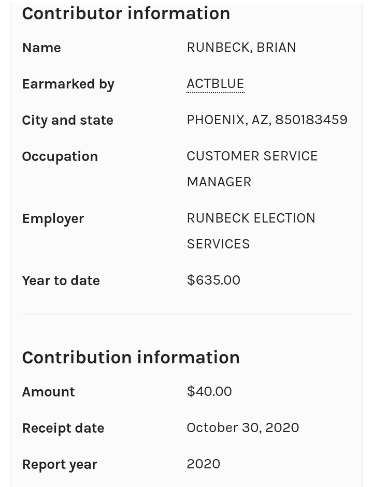Click the Contribution information heading
The height and width of the screenshot is (487, 373).
pos(131,358)
